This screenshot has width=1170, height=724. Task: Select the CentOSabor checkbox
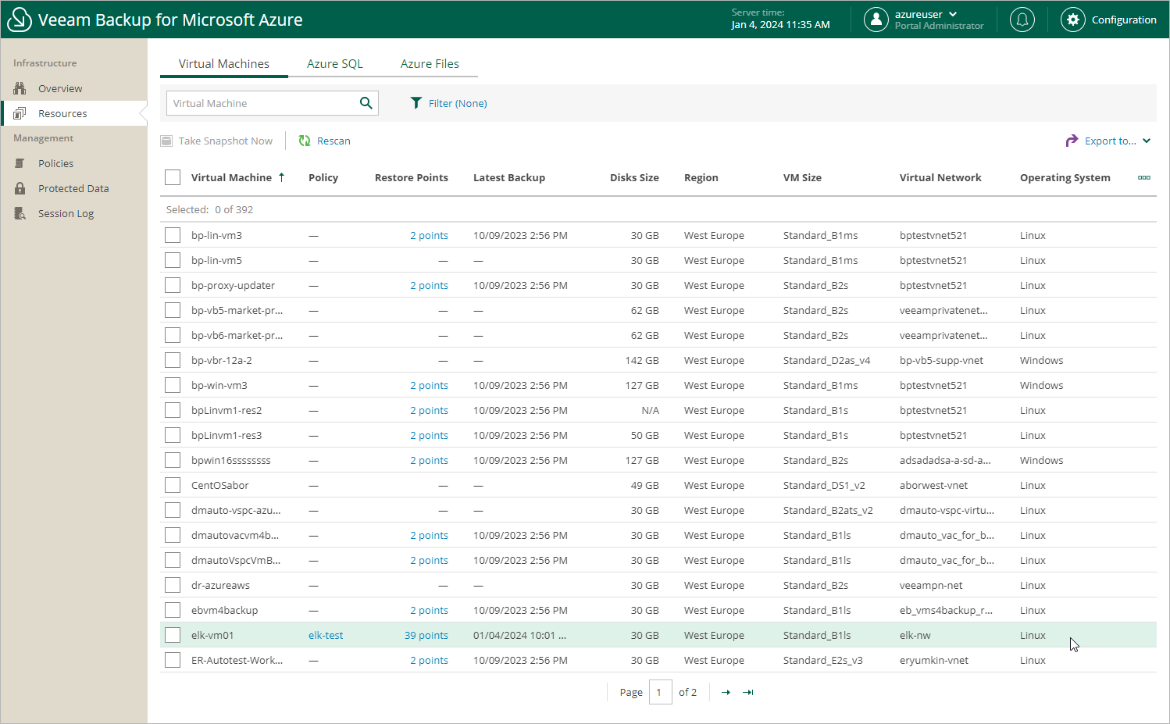click(x=173, y=485)
